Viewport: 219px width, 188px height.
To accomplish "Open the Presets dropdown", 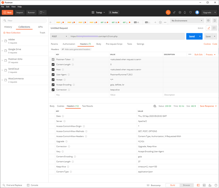I will tap(211, 55).
